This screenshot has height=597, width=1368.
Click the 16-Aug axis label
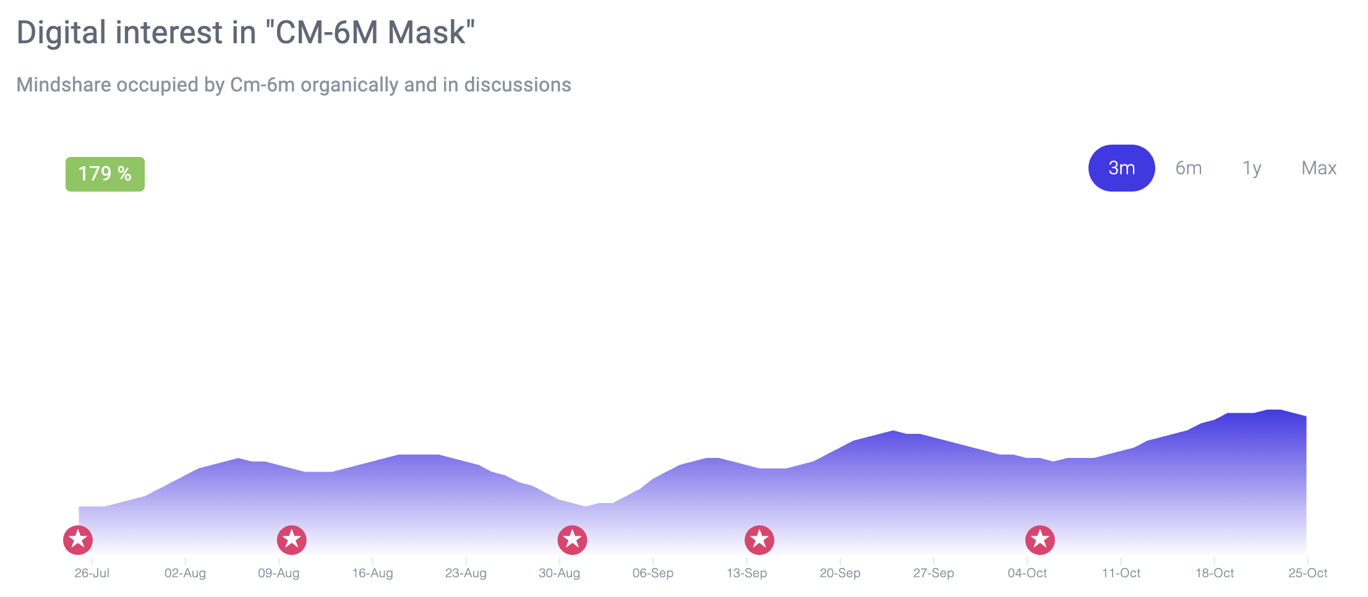point(372,573)
